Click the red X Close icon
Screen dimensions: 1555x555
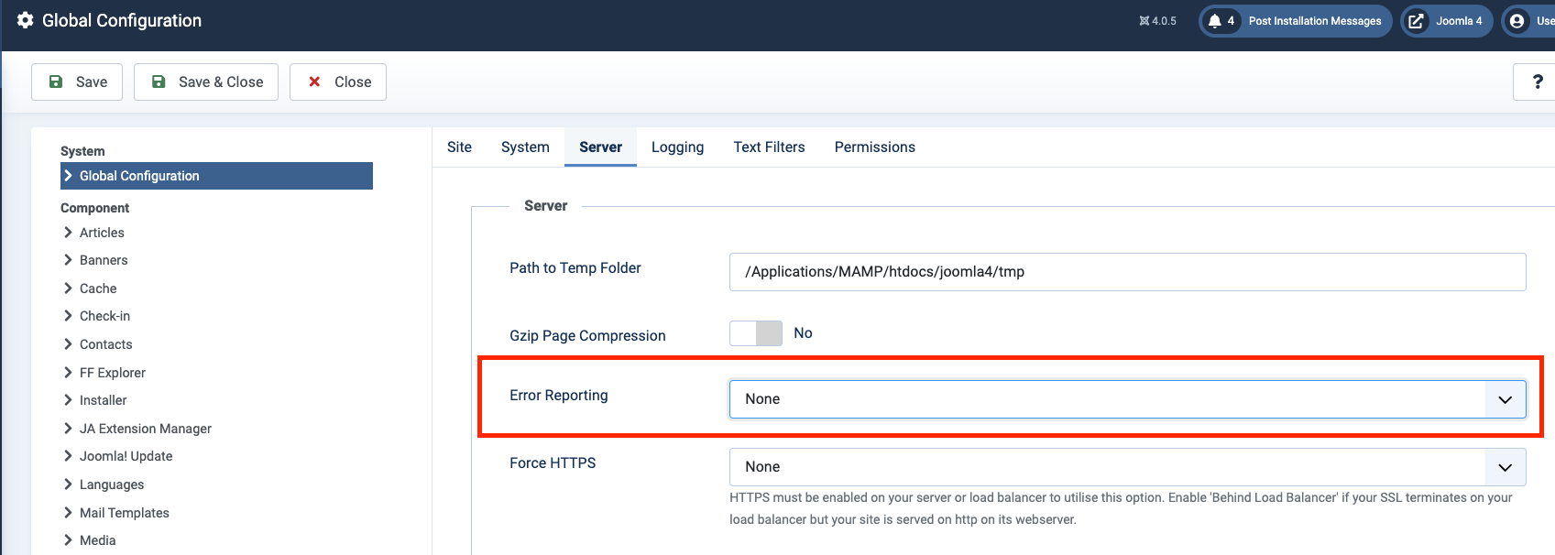[314, 82]
